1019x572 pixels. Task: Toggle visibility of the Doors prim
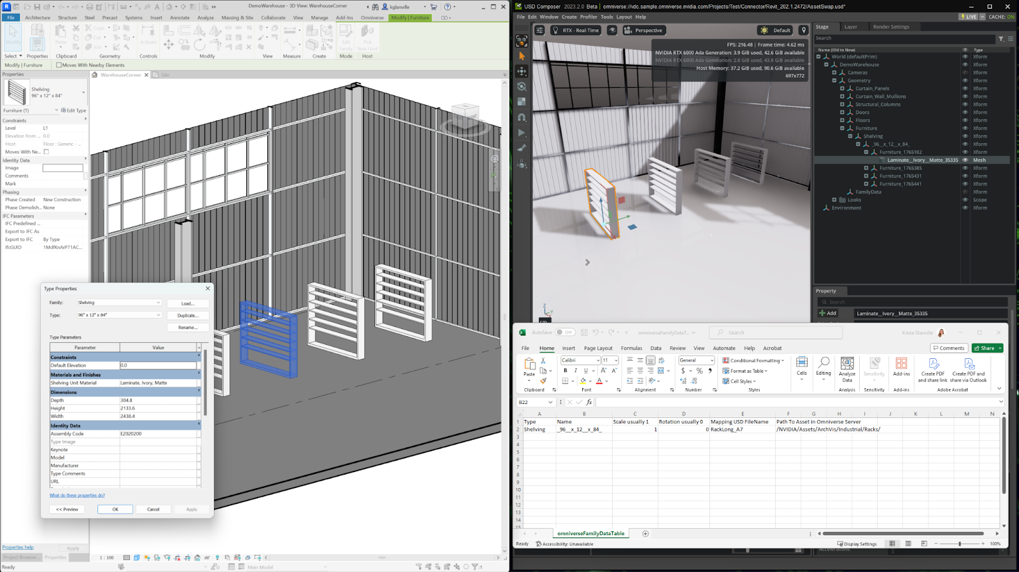tap(965, 113)
